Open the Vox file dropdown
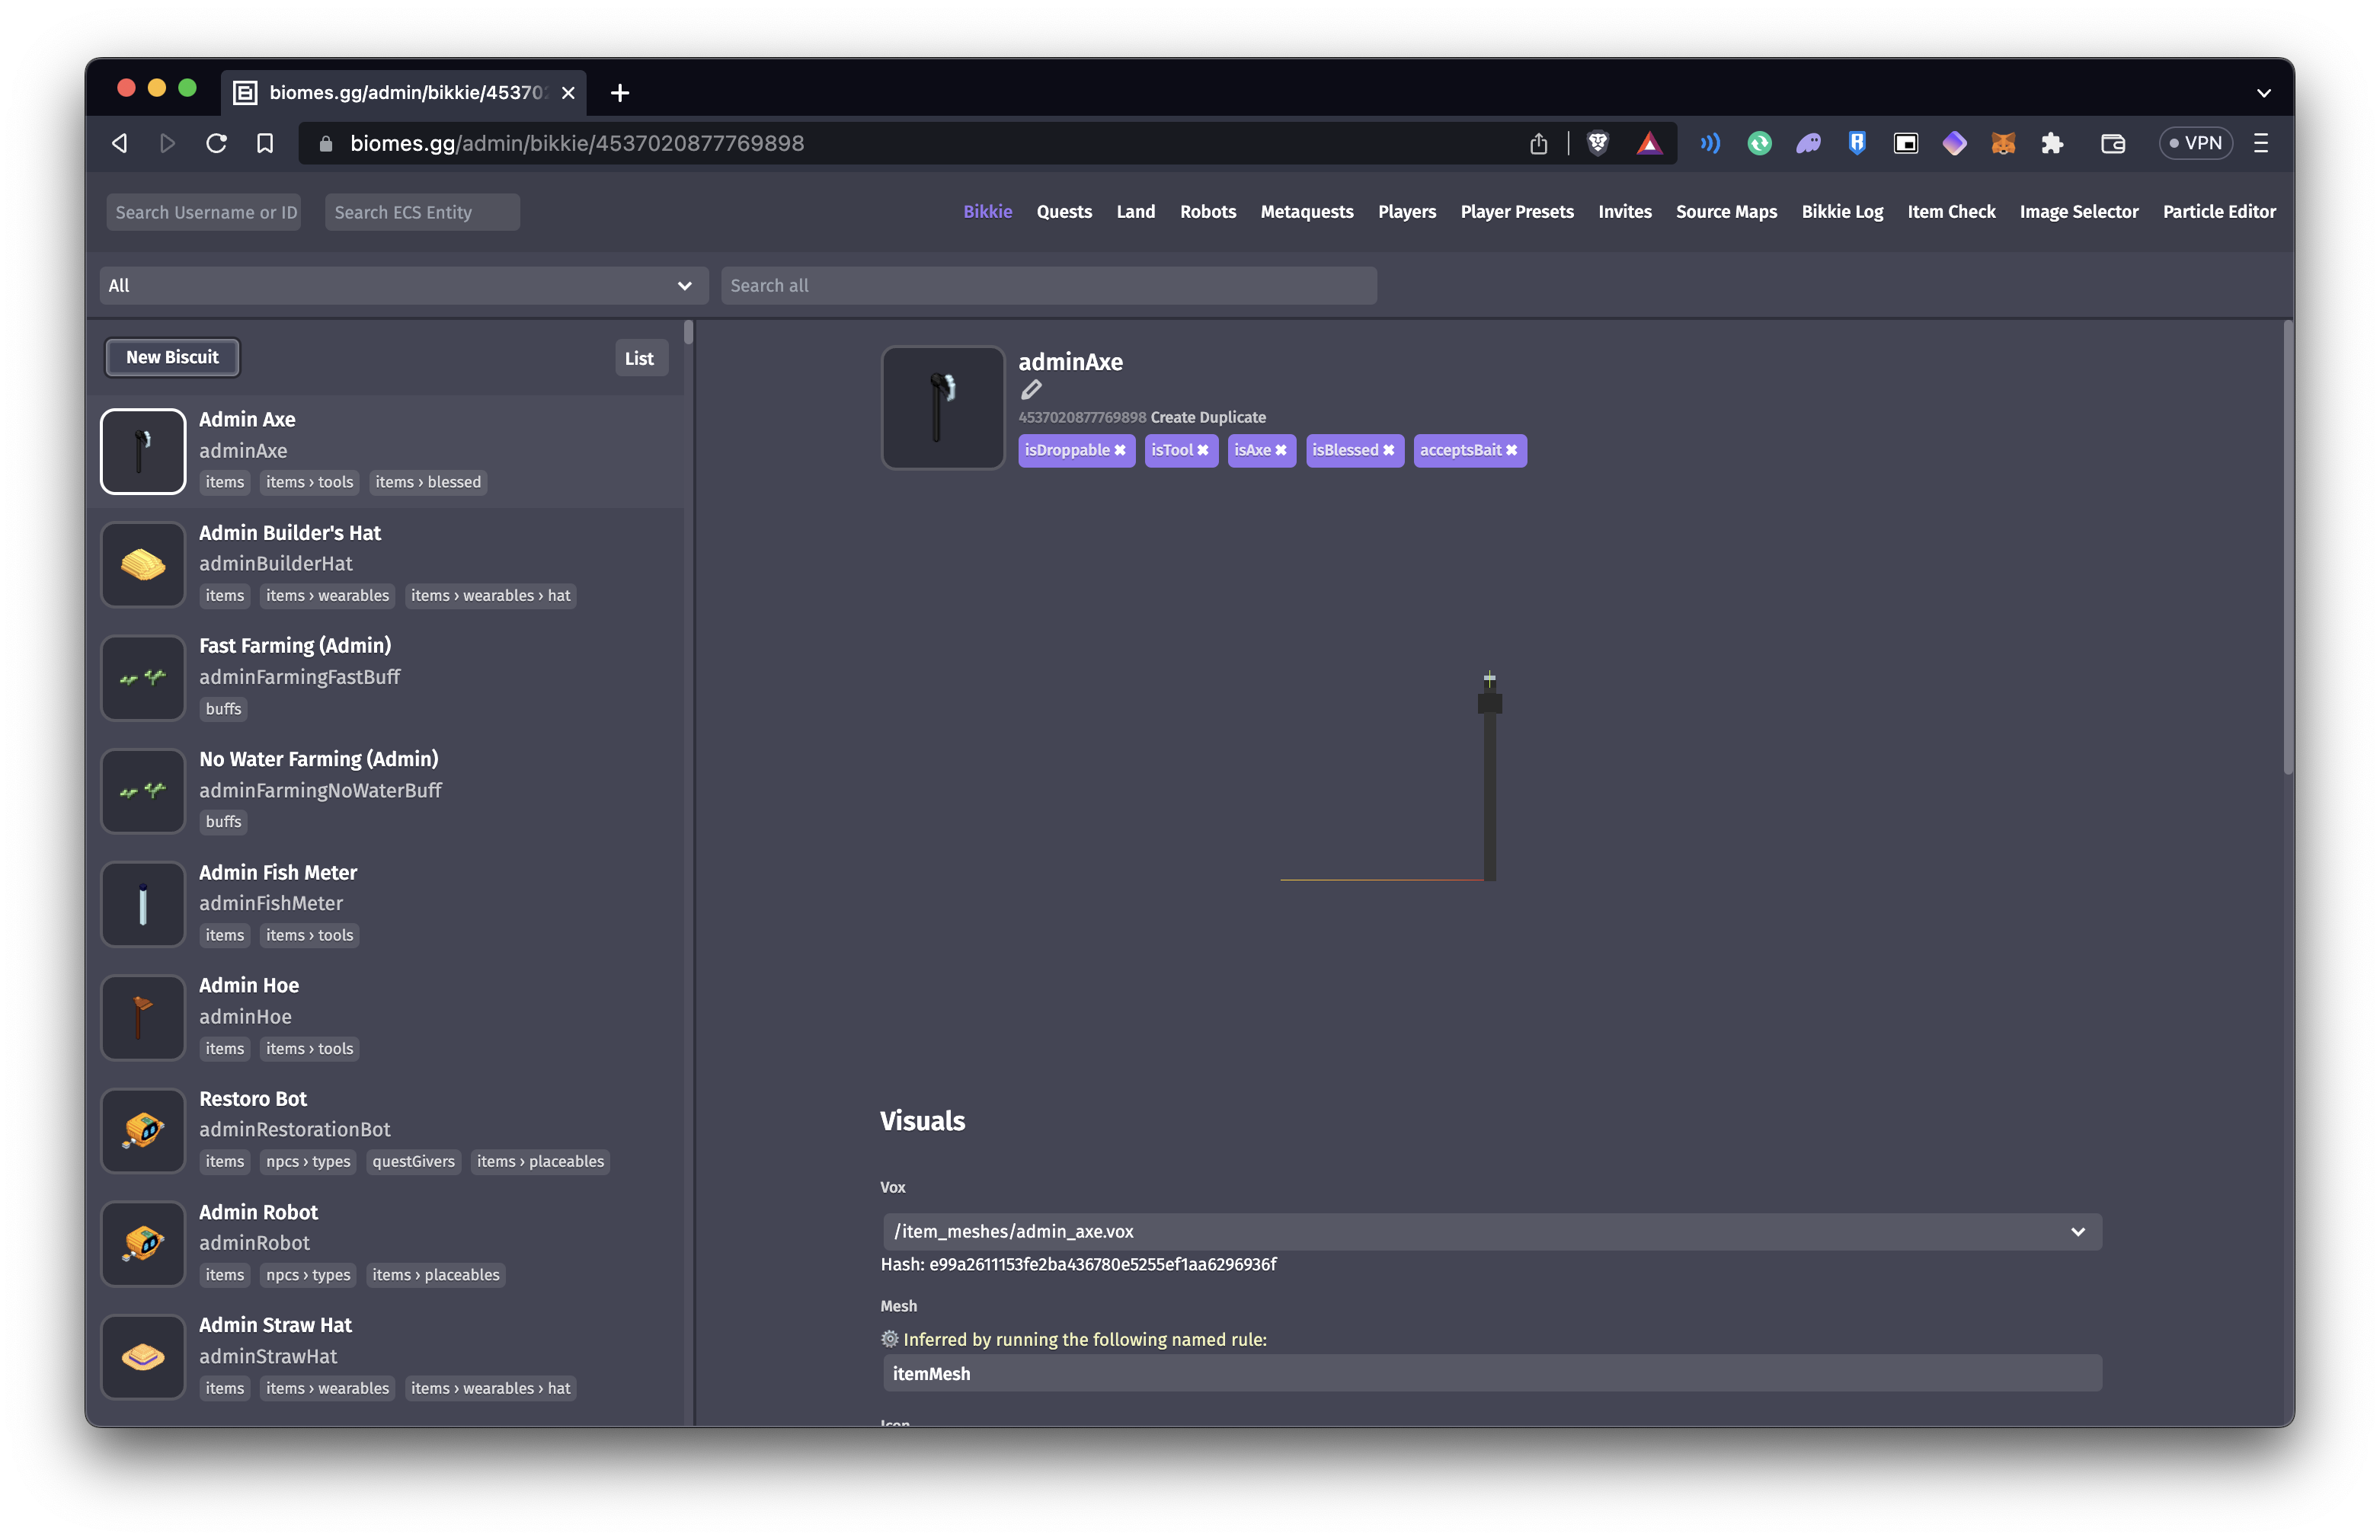The height and width of the screenshot is (1540, 2380). coord(1491,1232)
